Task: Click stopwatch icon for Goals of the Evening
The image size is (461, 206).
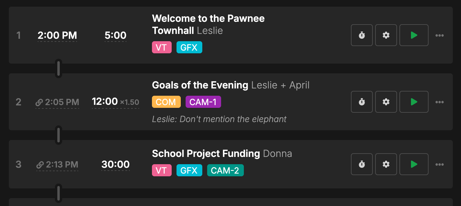Action: (362, 102)
